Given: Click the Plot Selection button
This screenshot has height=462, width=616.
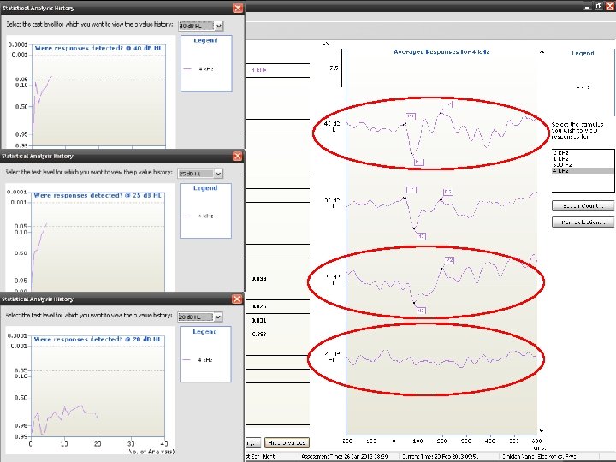Looking at the screenshot, I should 583,222.
